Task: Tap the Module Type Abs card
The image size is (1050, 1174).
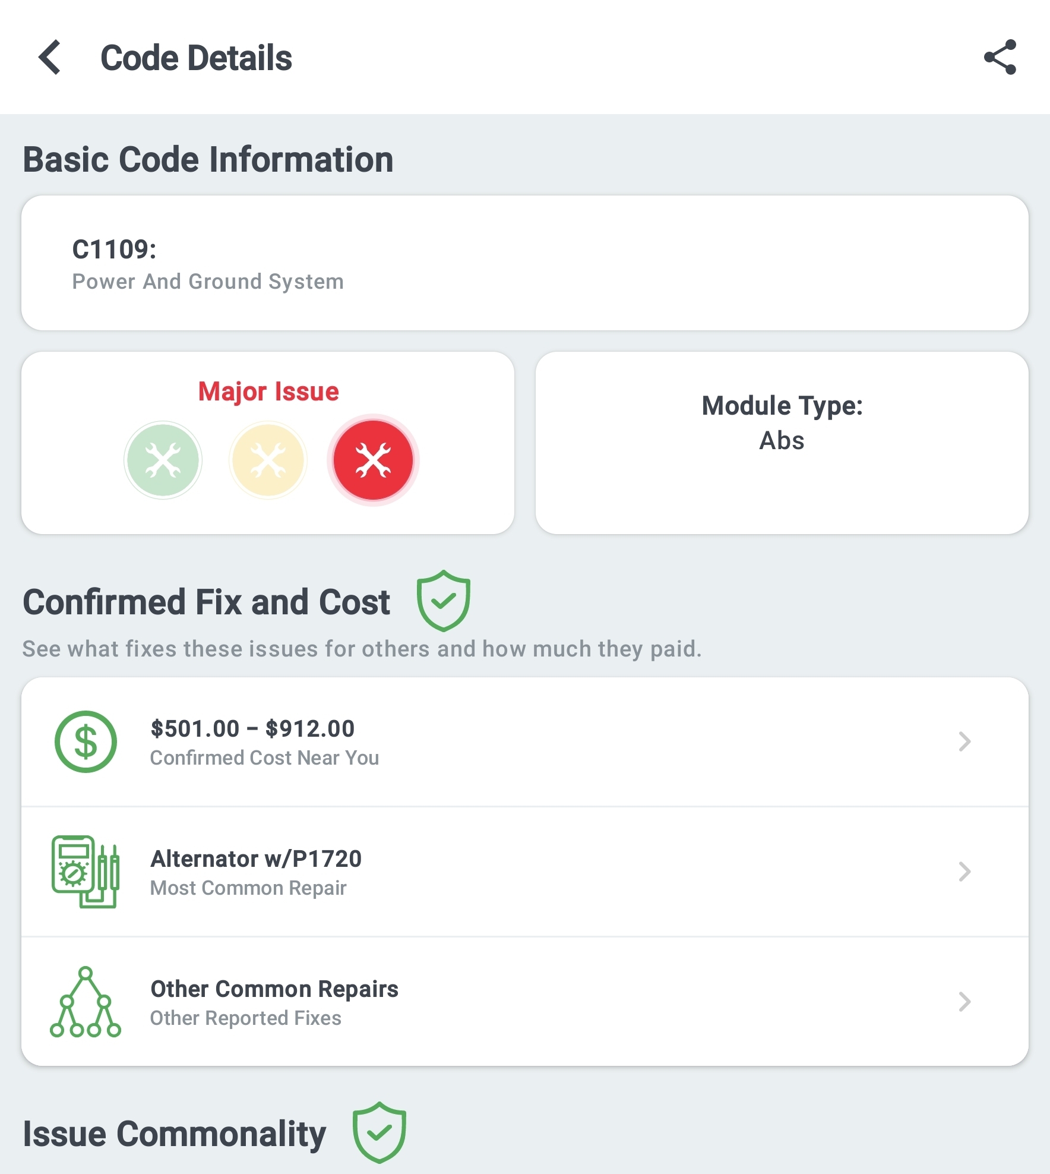Action: click(x=782, y=443)
